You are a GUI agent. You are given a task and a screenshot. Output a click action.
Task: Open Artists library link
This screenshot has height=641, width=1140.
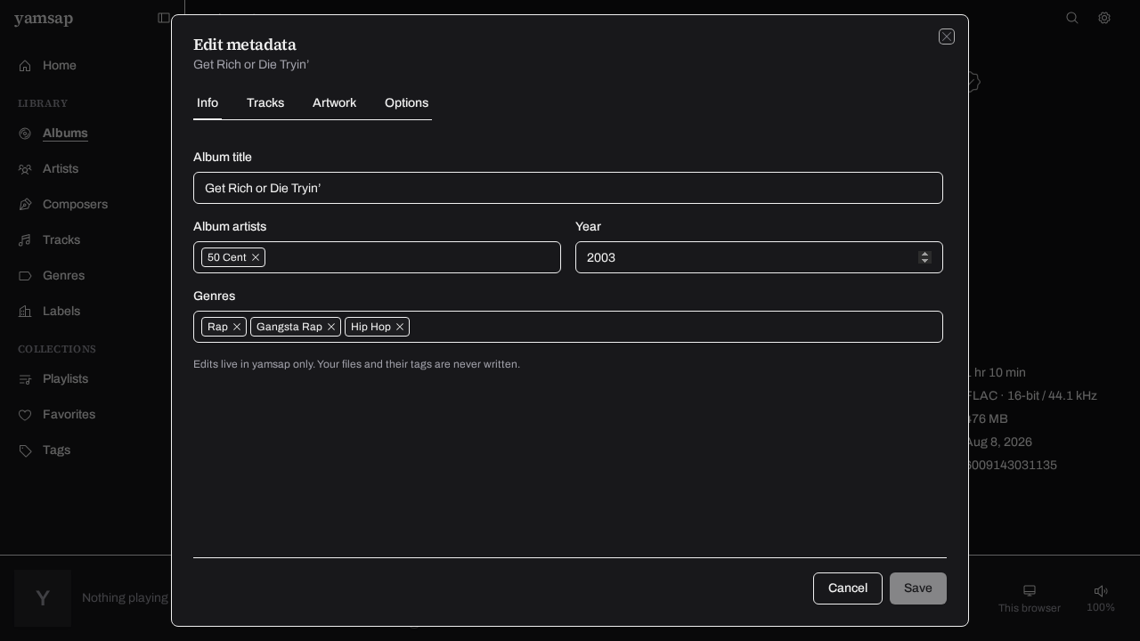tap(61, 169)
